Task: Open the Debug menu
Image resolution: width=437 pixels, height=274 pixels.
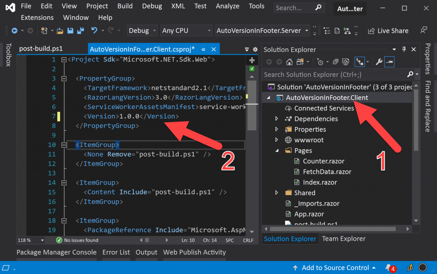Action: click(x=152, y=6)
